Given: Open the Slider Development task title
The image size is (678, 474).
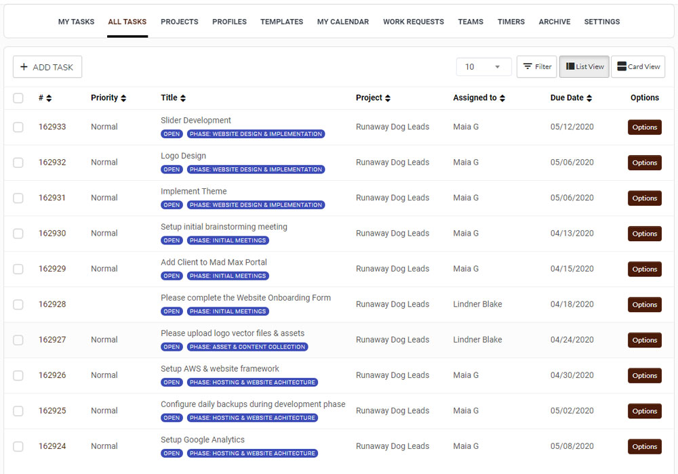Looking at the screenshot, I should click(196, 121).
